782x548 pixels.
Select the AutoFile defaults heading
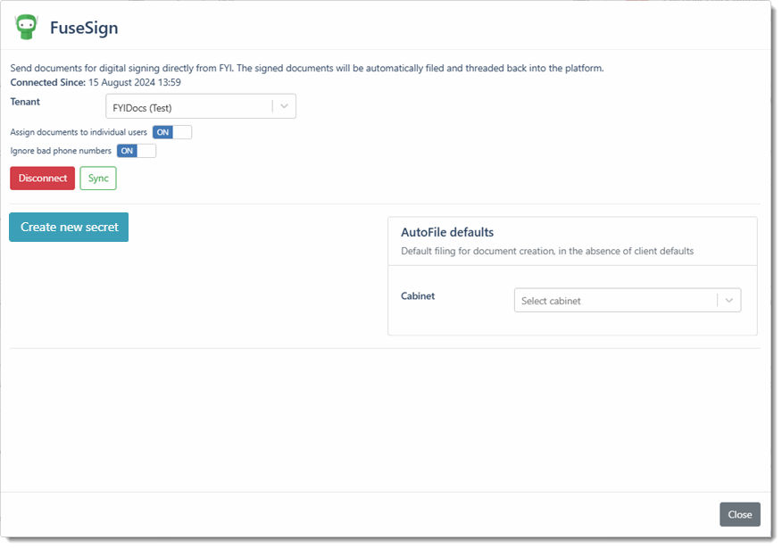(447, 232)
